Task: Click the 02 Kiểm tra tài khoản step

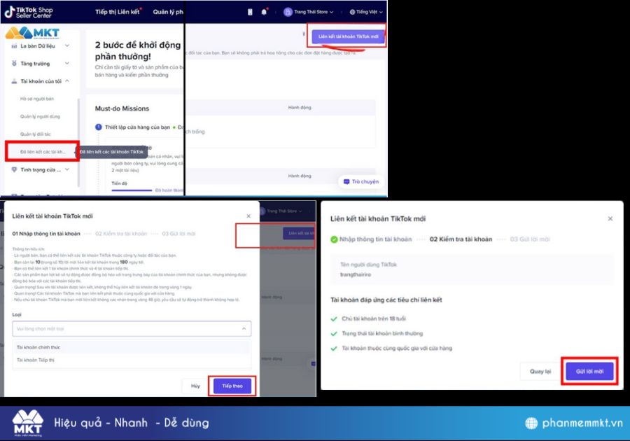Action: [x=461, y=239]
